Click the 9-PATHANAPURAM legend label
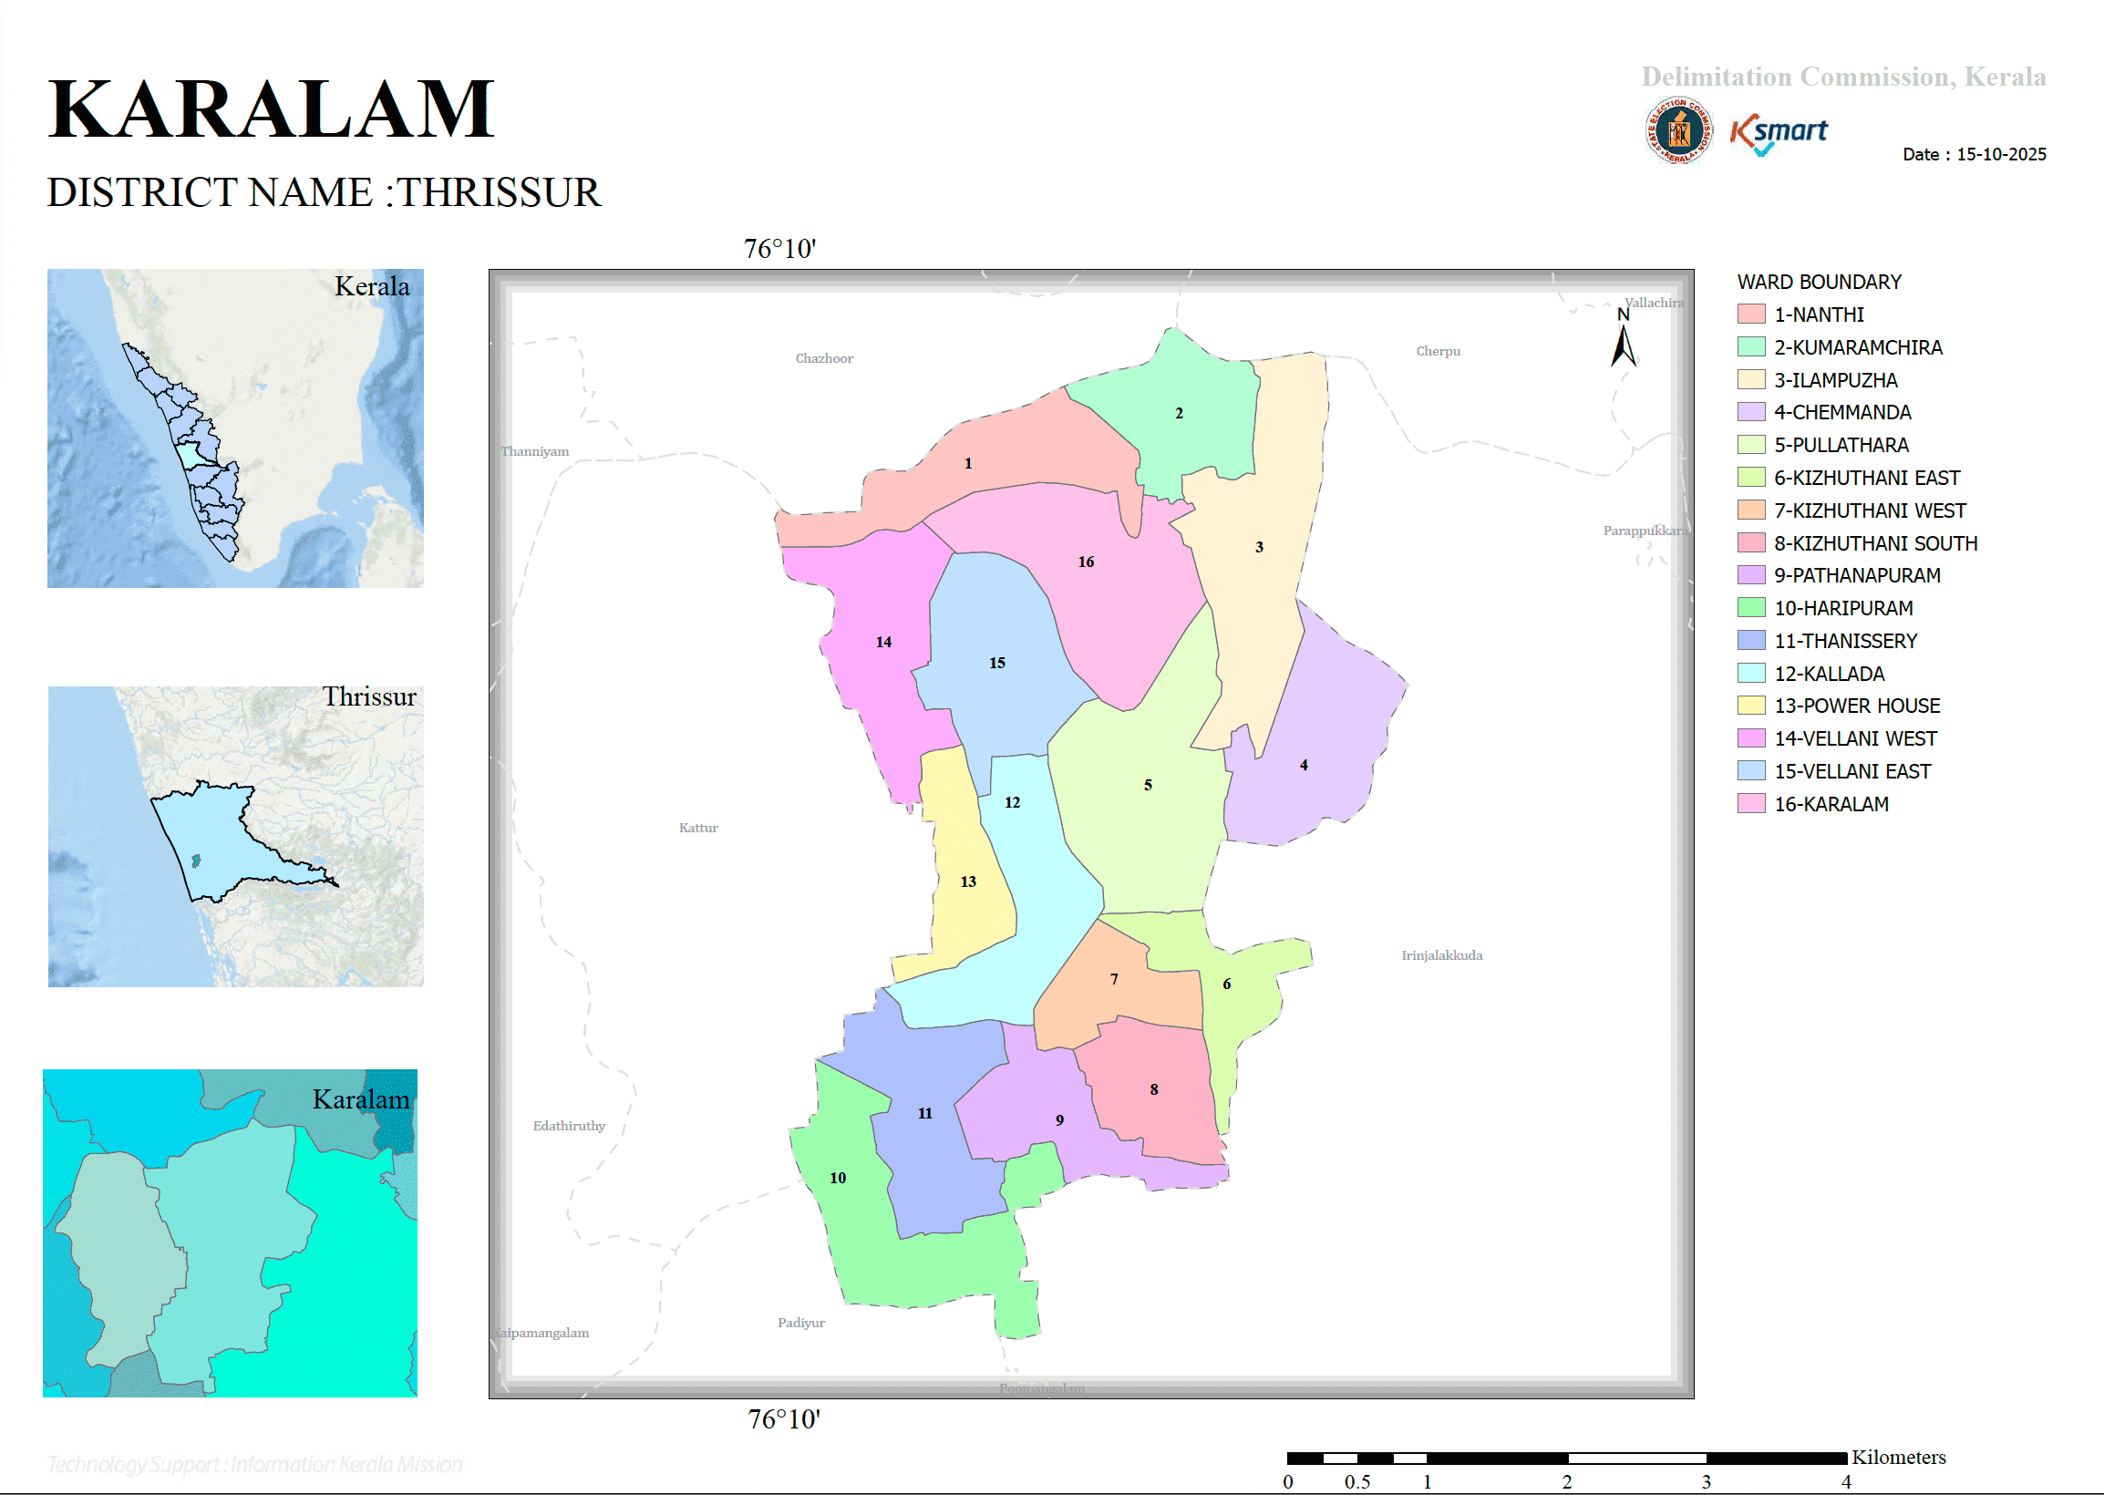The width and height of the screenshot is (2104, 1495). 1857,575
